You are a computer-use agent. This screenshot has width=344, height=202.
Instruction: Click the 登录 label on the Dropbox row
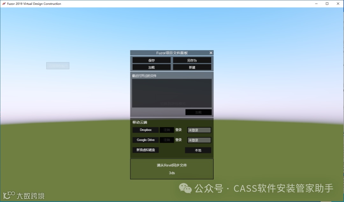(179, 130)
